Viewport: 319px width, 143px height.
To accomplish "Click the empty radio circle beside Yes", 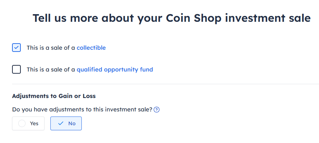I will click(22, 123).
